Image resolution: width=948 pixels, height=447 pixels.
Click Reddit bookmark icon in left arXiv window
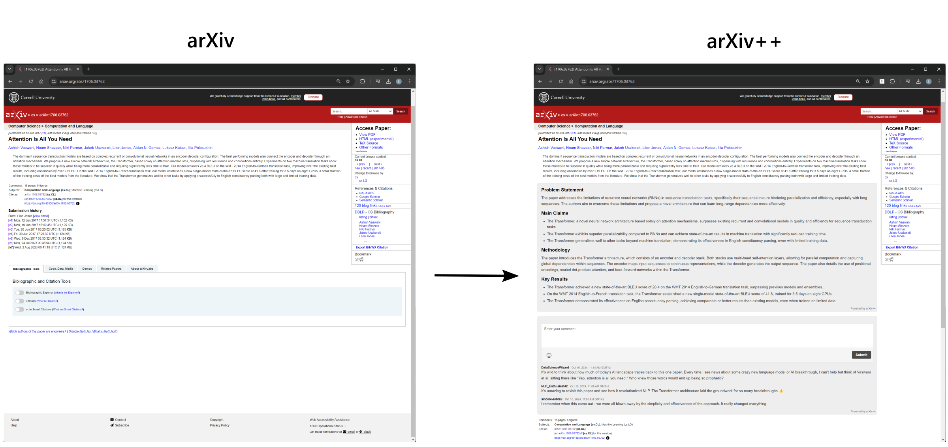point(361,260)
